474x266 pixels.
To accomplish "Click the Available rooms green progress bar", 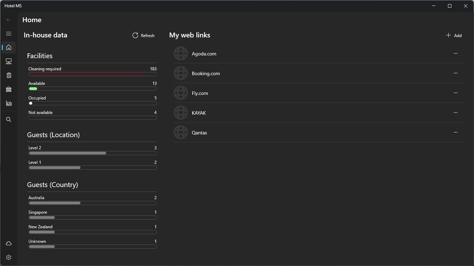I will (x=33, y=89).
